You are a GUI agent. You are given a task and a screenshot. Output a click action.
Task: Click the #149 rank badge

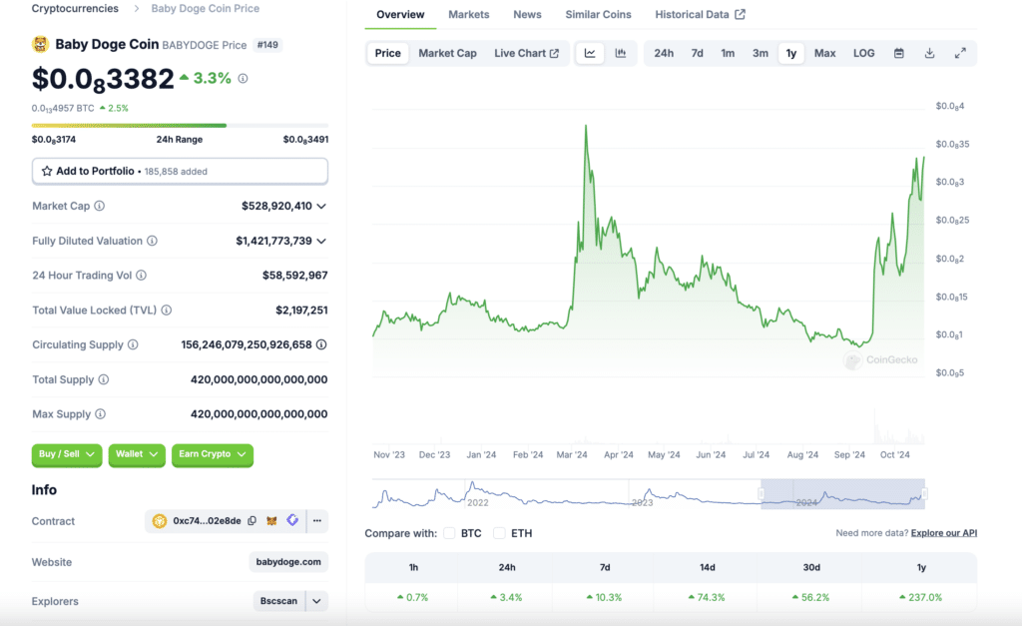click(x=267, y=45)
